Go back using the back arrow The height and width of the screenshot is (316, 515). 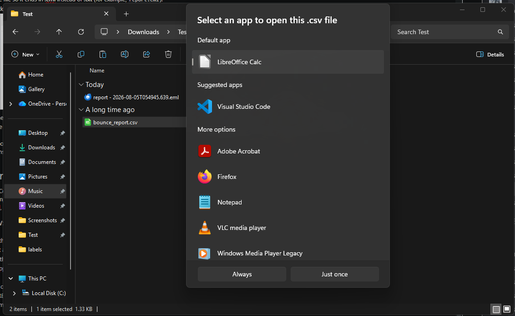[15, 32]
